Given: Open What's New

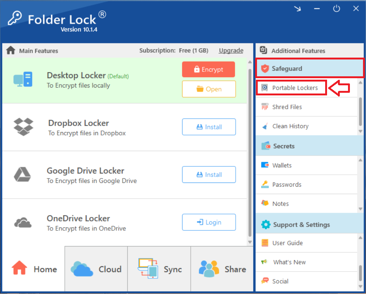Looking at the screenshot, I should point(306,262).
